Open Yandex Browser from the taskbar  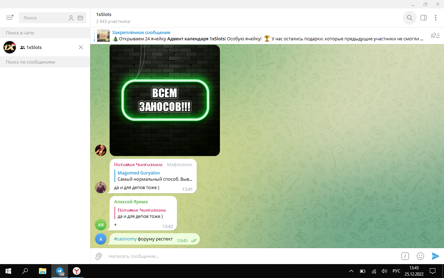click(x=76, y=271)
